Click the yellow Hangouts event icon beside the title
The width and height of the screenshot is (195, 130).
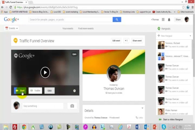pyautogui.click(x=16, y=41)
